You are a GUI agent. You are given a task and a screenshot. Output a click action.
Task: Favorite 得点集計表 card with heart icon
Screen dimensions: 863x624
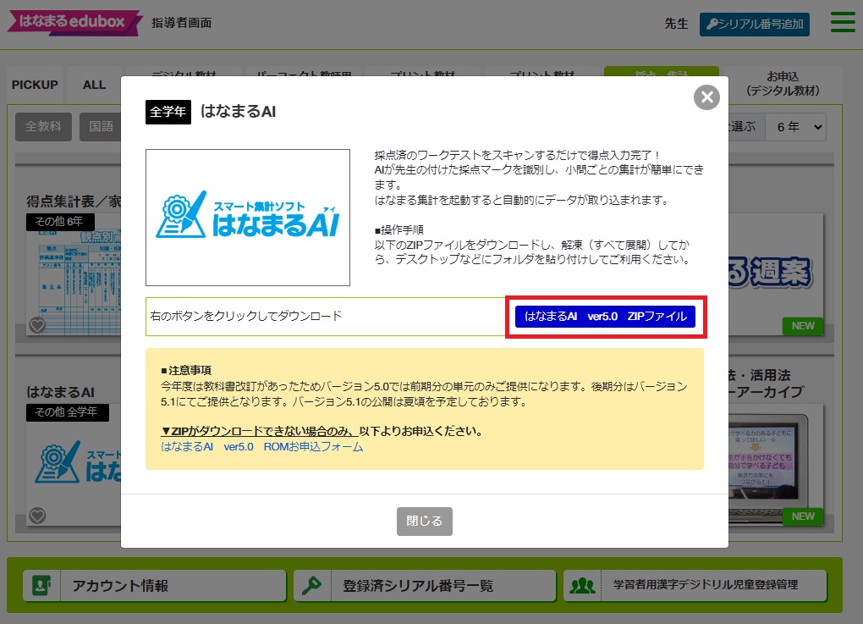coord(37,325)
